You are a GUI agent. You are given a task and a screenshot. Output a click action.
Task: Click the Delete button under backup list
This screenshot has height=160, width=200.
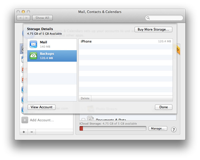click(85, 98)
